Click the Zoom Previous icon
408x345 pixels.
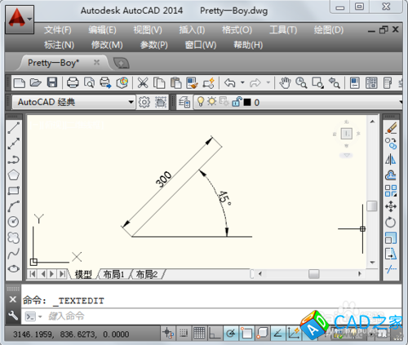tap(334, 82)
